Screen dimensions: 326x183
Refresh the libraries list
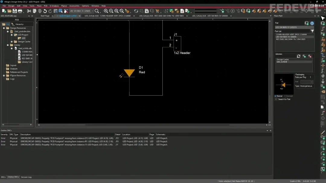tap(299, 56)
